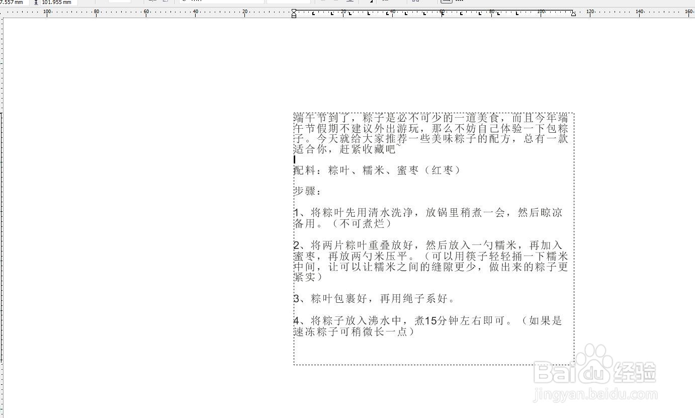Click the line starting 适合你，赶紧收藏吧
695x418 pixels.
pos(348,149)
